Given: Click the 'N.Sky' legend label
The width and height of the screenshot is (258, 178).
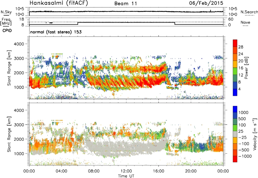Looking at the screenshot, I should tap(6, 12).
